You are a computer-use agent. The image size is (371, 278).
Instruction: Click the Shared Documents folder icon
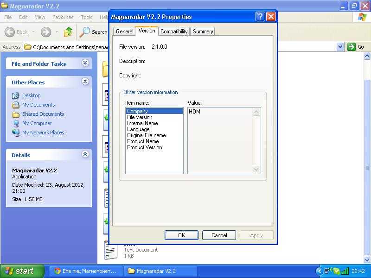click(x=16, y=114)
